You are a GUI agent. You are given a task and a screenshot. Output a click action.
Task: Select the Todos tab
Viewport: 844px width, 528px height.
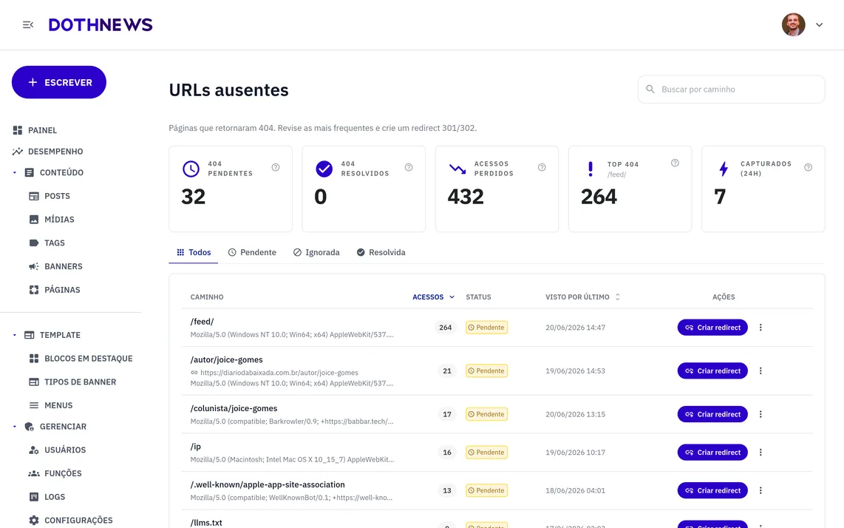[x=193, y=252]
